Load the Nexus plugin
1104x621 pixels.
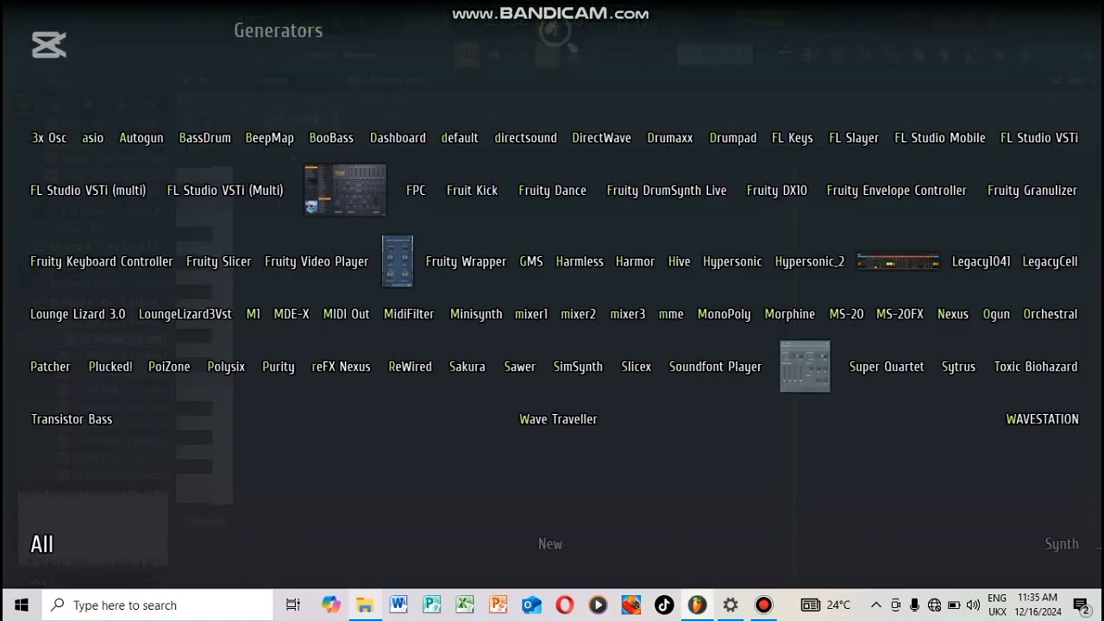coord(953,314)
